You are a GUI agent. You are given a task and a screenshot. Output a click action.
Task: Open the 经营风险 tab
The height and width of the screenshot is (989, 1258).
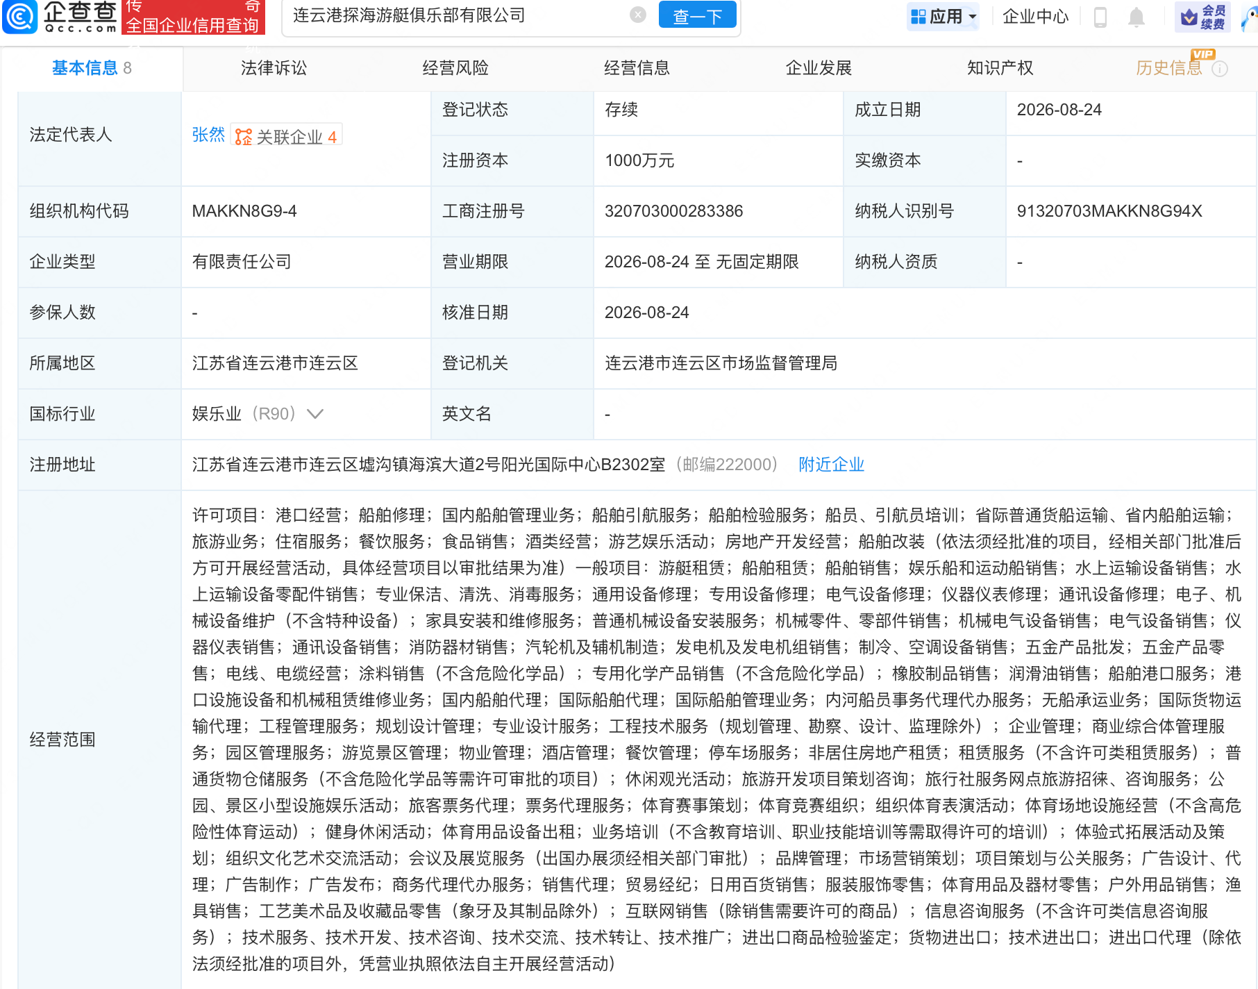pyautogui.click(x=455, y=68)
